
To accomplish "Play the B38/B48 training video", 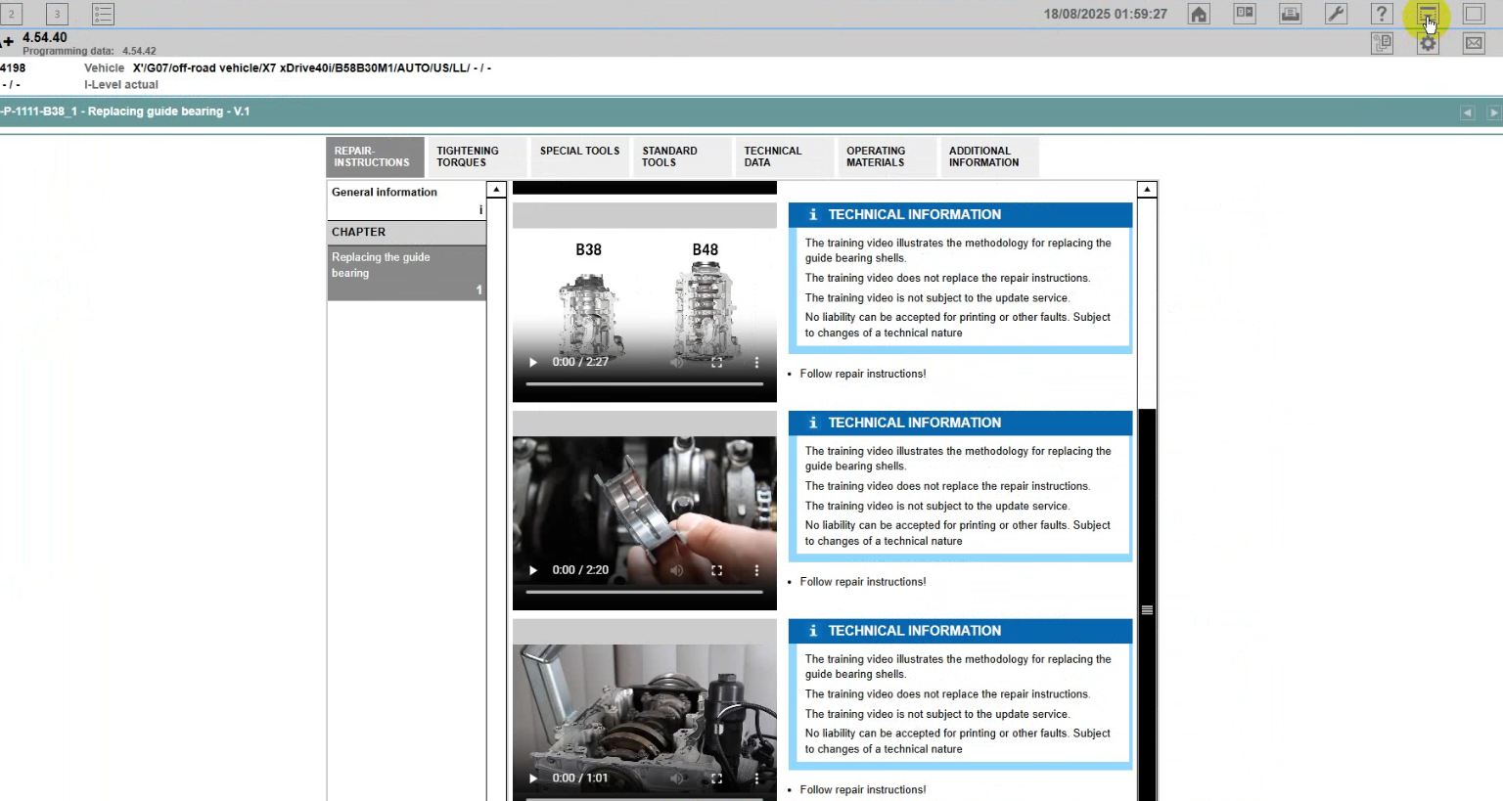I will coord(533,362).
